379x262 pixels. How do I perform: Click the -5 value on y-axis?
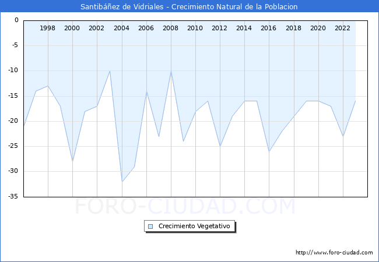pyautogui.click(x=15, y=45)
